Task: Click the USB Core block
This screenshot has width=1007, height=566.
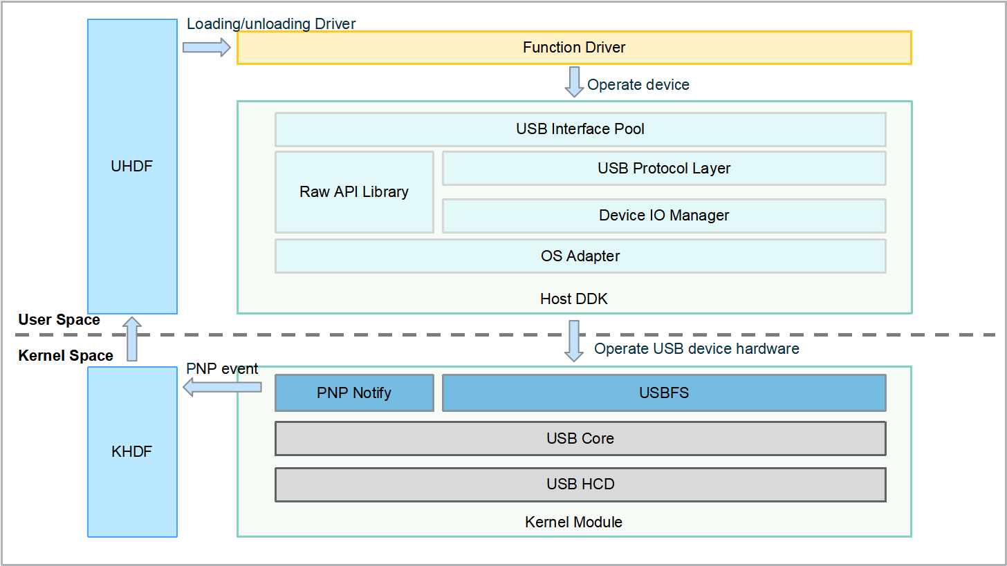Action: pyautogui.click(x=580, y=439)
